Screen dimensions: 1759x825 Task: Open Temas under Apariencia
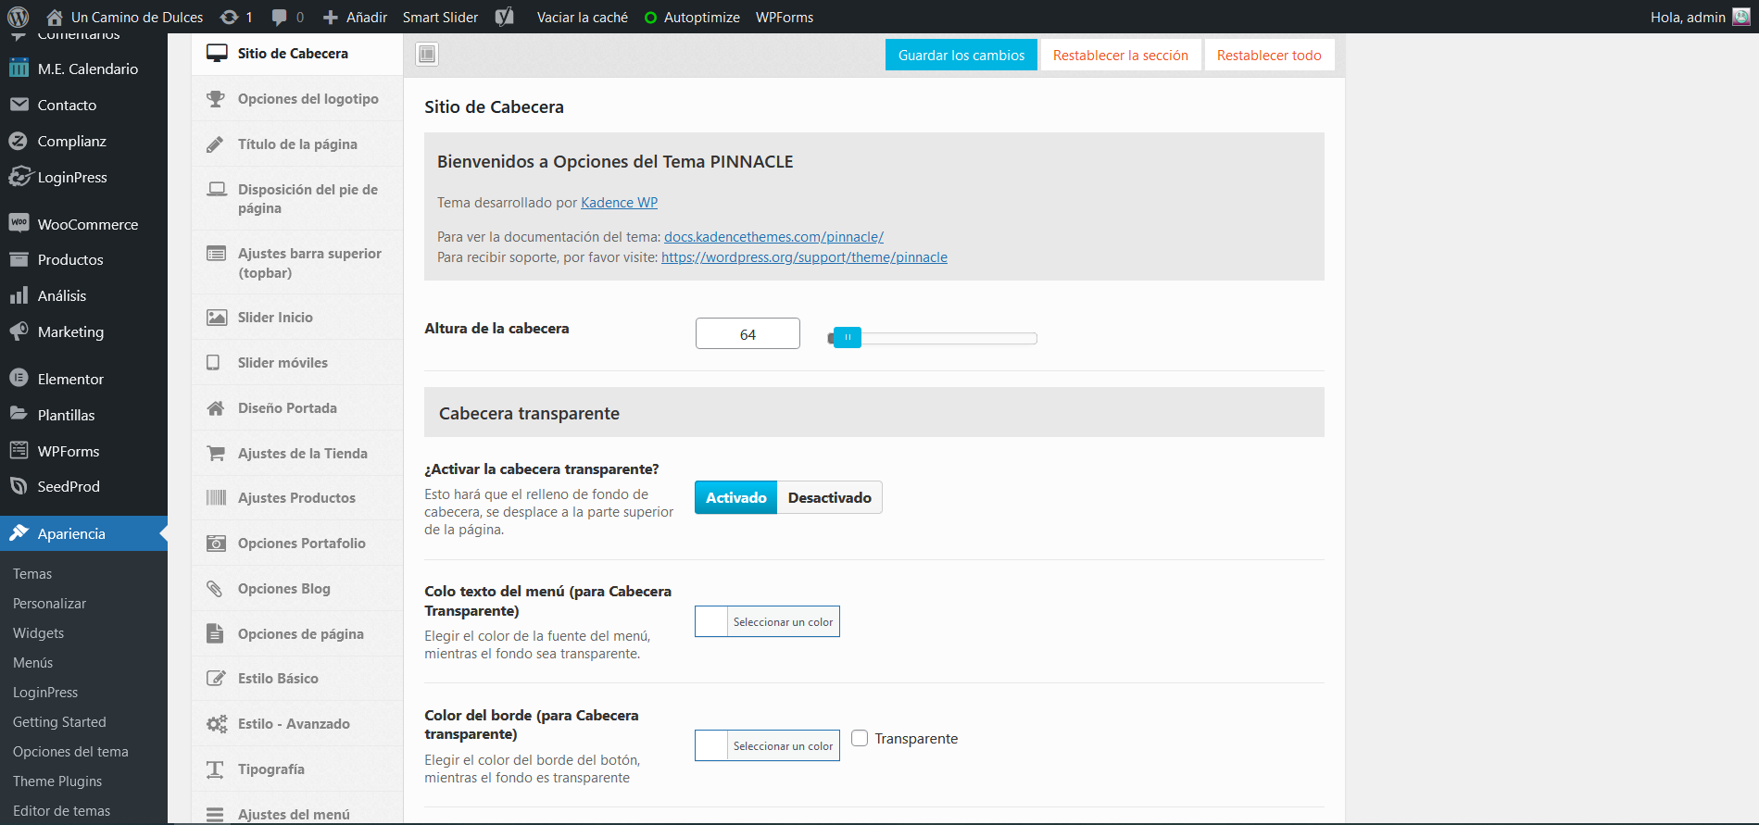click(32, 573)
